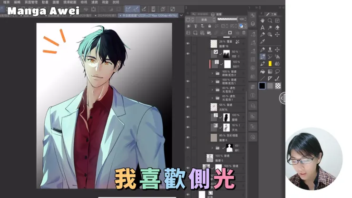
Task: Toggle the lock layer icon
Action: tap(209, 26)
